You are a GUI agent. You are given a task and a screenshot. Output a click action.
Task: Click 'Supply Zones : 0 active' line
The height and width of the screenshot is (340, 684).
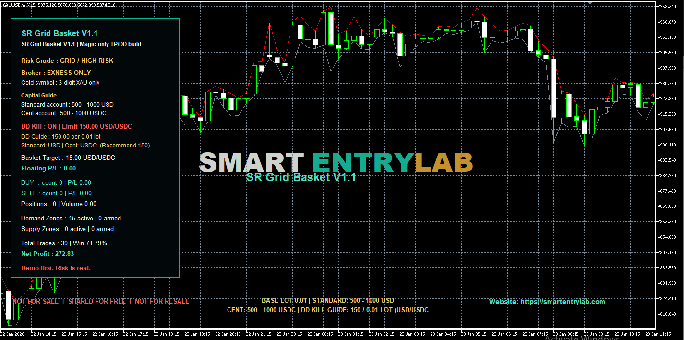coord(68,229)
